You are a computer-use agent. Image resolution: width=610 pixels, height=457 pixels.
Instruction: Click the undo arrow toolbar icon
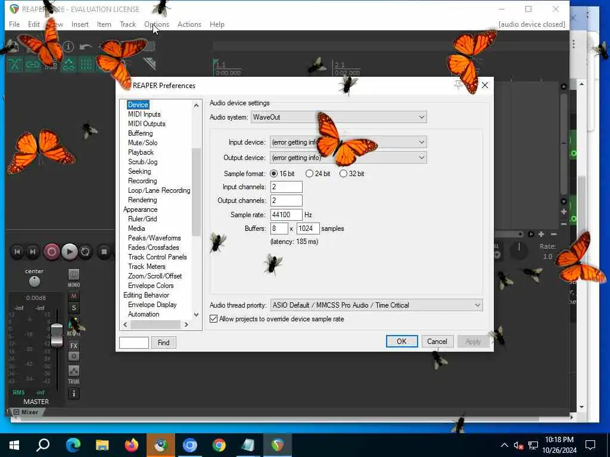(86, 46)
